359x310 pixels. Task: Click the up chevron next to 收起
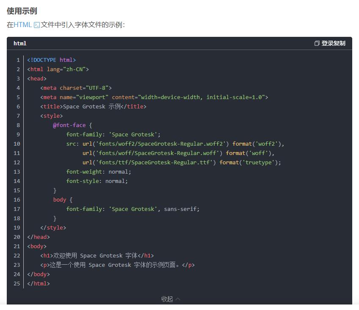[x=178, y=299]
